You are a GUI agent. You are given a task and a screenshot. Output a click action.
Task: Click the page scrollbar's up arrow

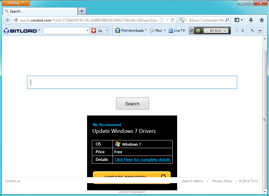pos(265,39)
